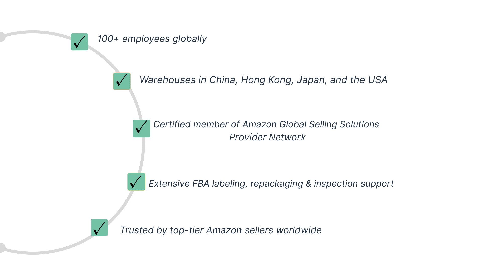
Task: Click the word 'repackaging' in the FBA line
Action: 277,184
